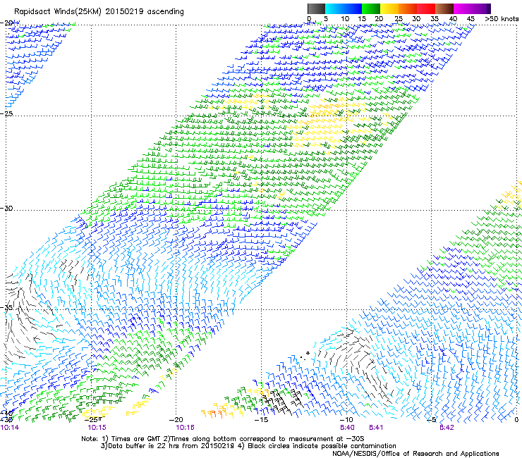The height and width of the screenshot is (458, 522).
Task: Click the 'Rapidsact Winds(25KM) 20150219 ascending' title
Action: (x=99, y=12)
